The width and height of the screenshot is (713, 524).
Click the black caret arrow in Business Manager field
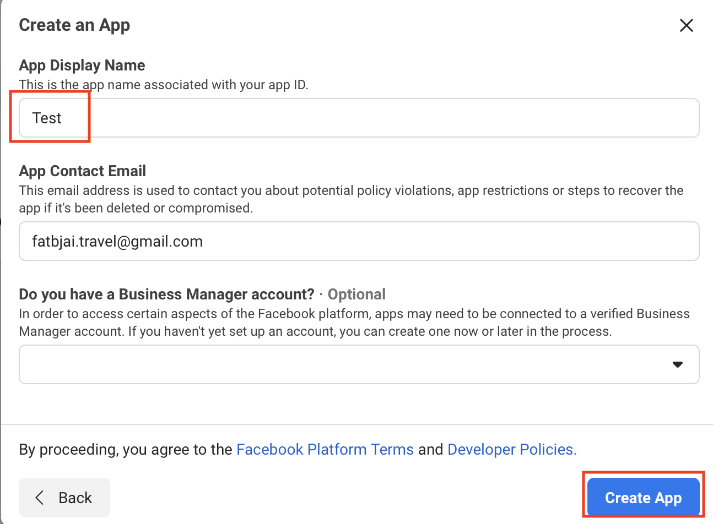click(x=678, y=364)
